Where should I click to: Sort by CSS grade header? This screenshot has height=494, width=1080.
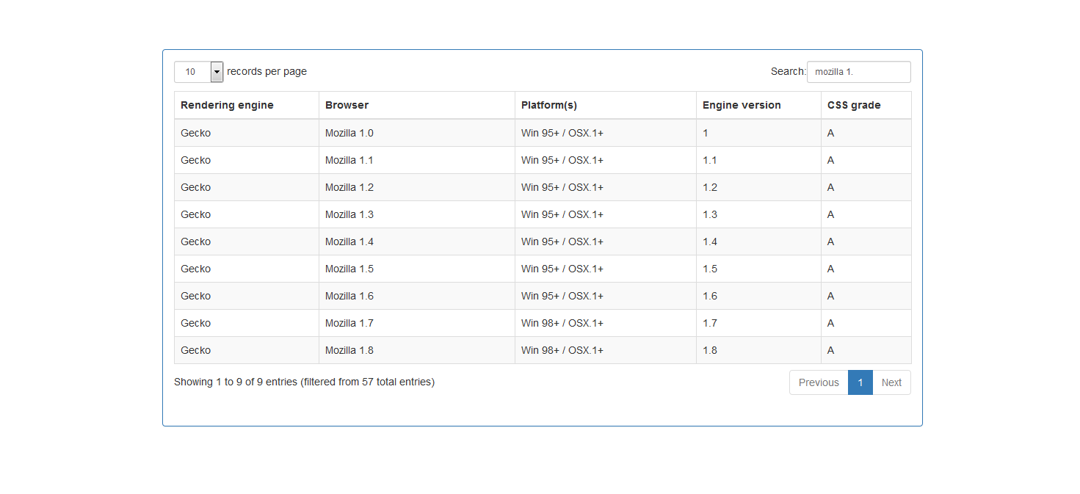pyautogui.click(x=853, y=105)
